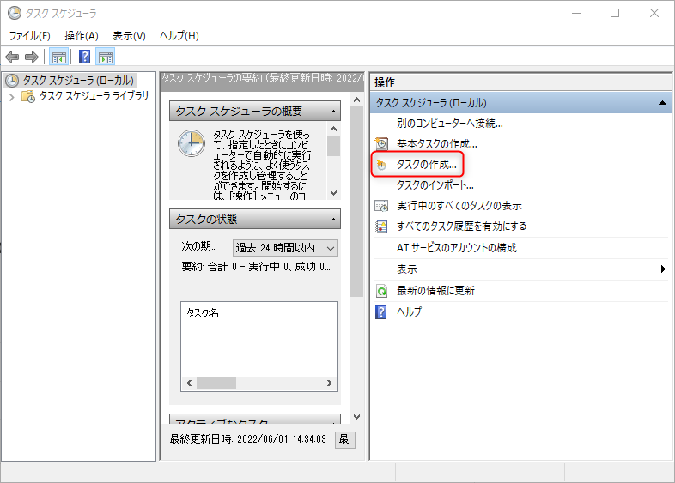The height and width of the screenshot is (483, 675).
Task: Click the Task Scheduler title bar clock icon
Action: [15, 14]
